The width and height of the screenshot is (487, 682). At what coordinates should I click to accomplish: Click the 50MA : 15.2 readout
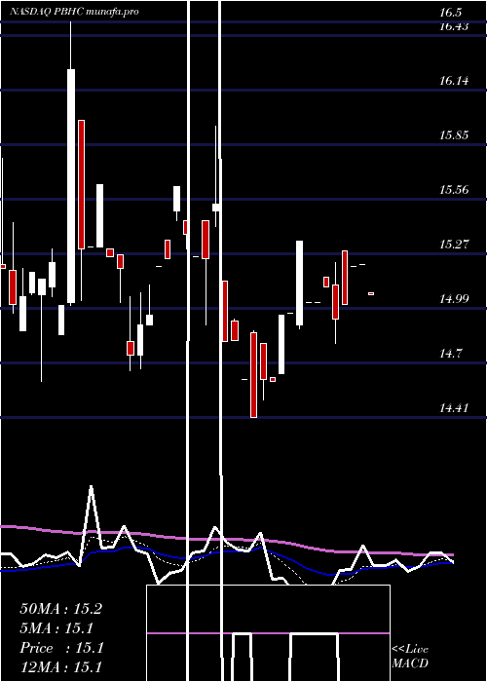60,609
